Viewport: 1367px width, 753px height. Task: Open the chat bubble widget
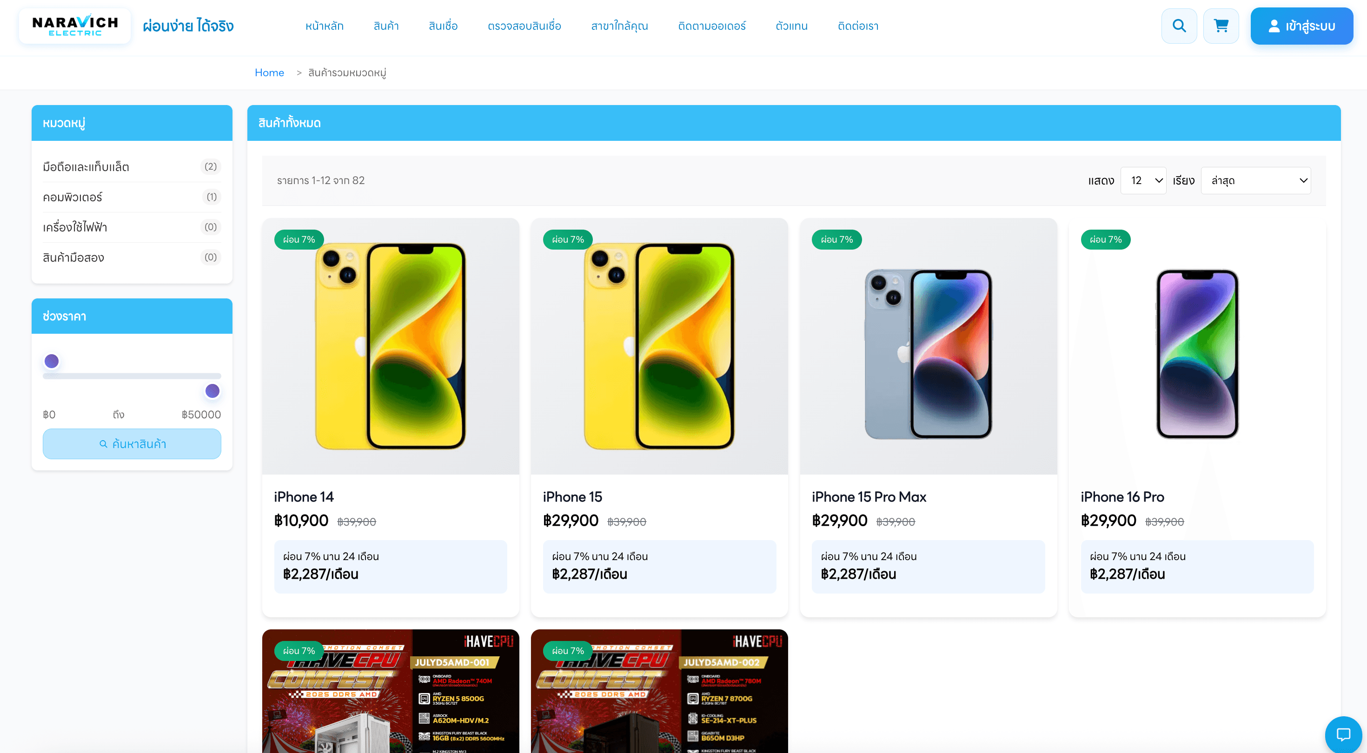coord(1343,734)
